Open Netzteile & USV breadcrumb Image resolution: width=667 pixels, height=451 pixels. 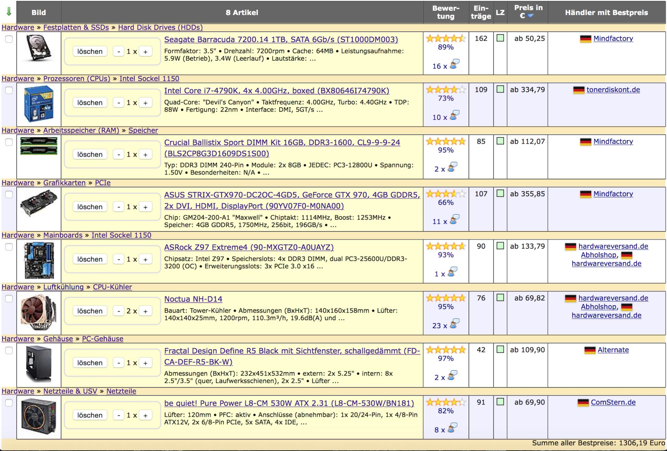(x=70, y=391)
